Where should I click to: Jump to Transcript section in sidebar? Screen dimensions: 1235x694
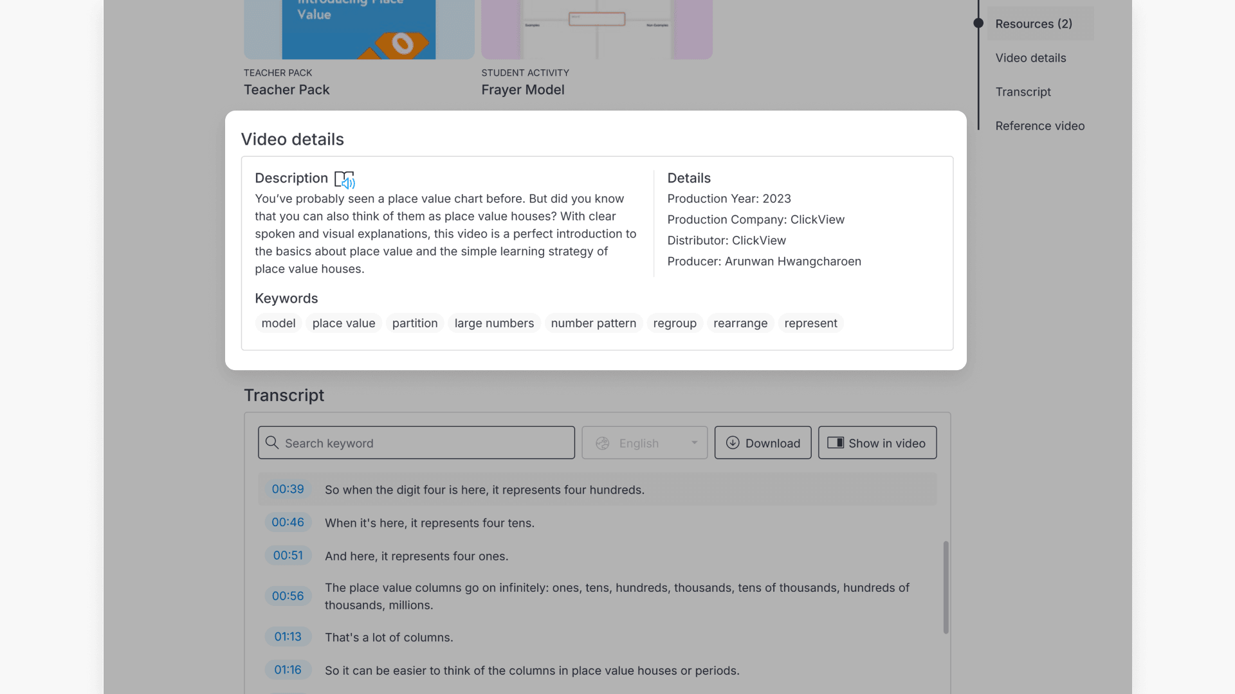coord(1023,92)
